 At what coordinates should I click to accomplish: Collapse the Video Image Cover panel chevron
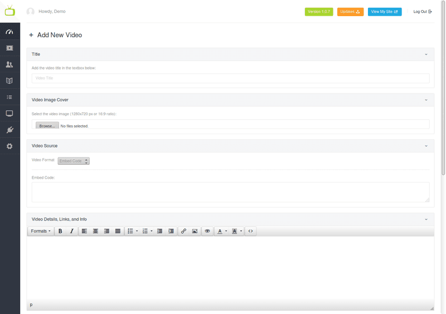[x=426, y=100]
